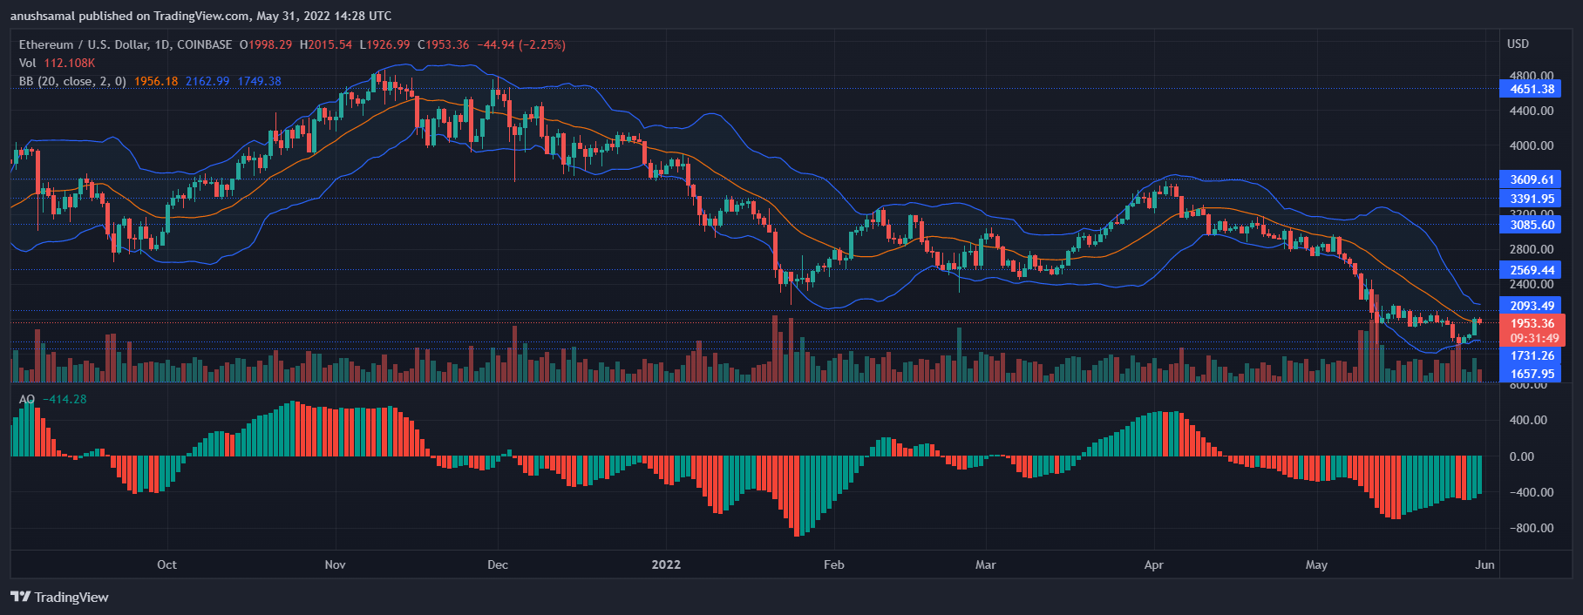The width and height of the screenshot is (1583, 615).
Task: Click the BB (20, close, 2, 0) indicator label
Action: tap(72, 81)
